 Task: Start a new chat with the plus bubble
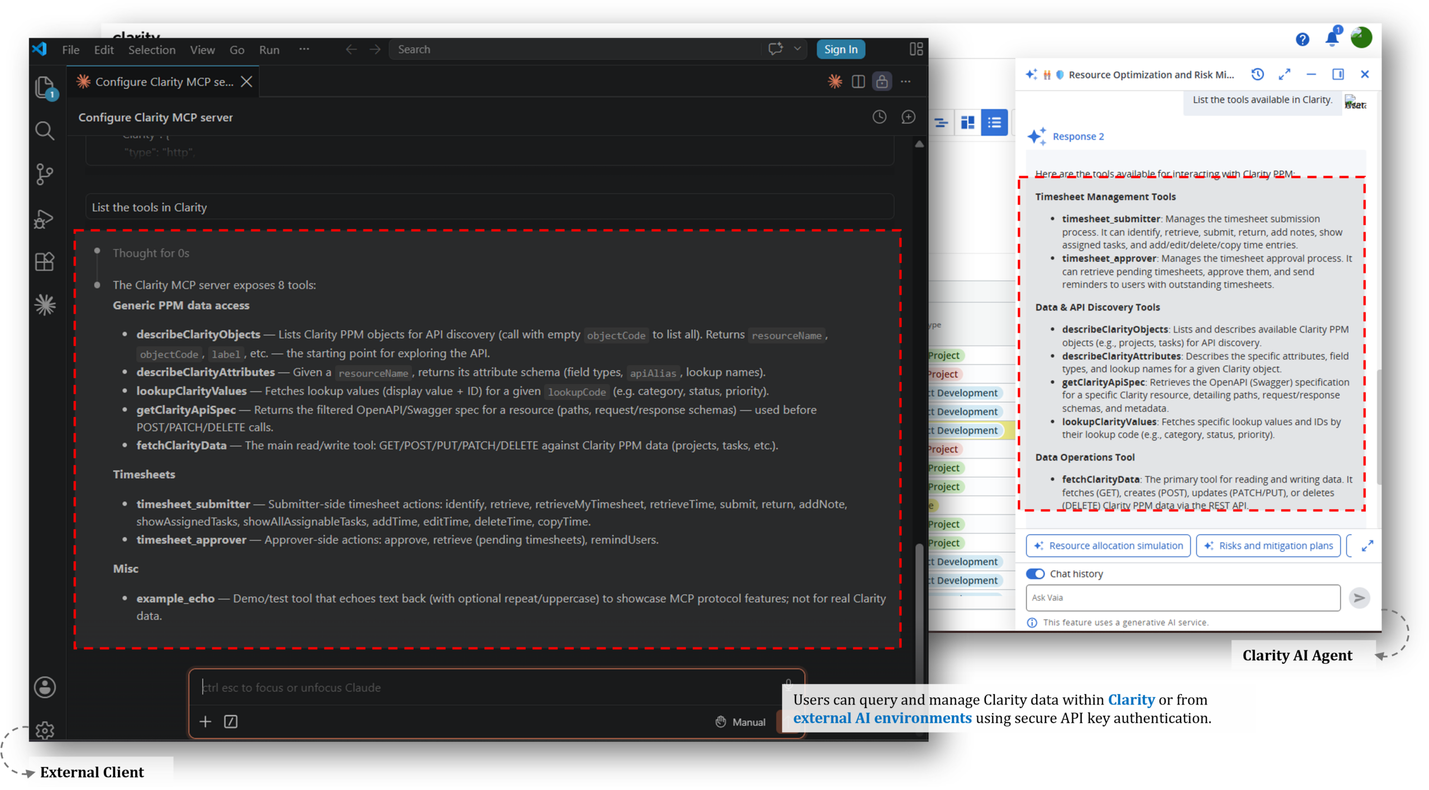(908, 117)
